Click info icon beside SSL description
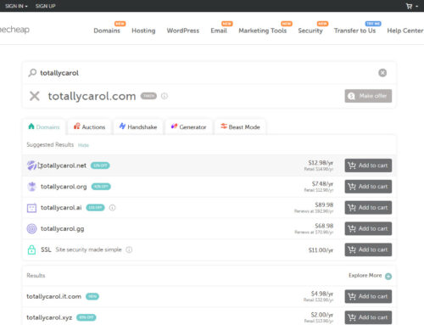This screenshot has height=325, width=424. click(x=129, y=249)
